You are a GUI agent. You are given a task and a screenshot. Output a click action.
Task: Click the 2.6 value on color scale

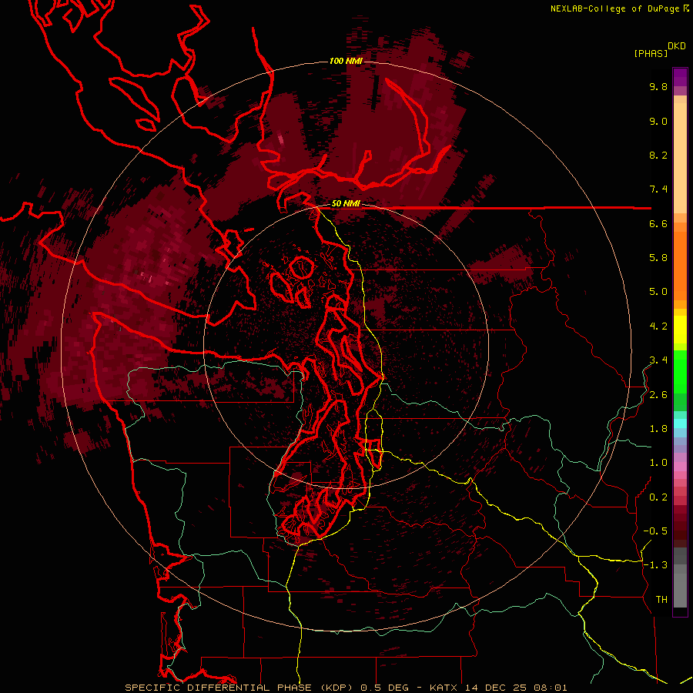[658, 395]
